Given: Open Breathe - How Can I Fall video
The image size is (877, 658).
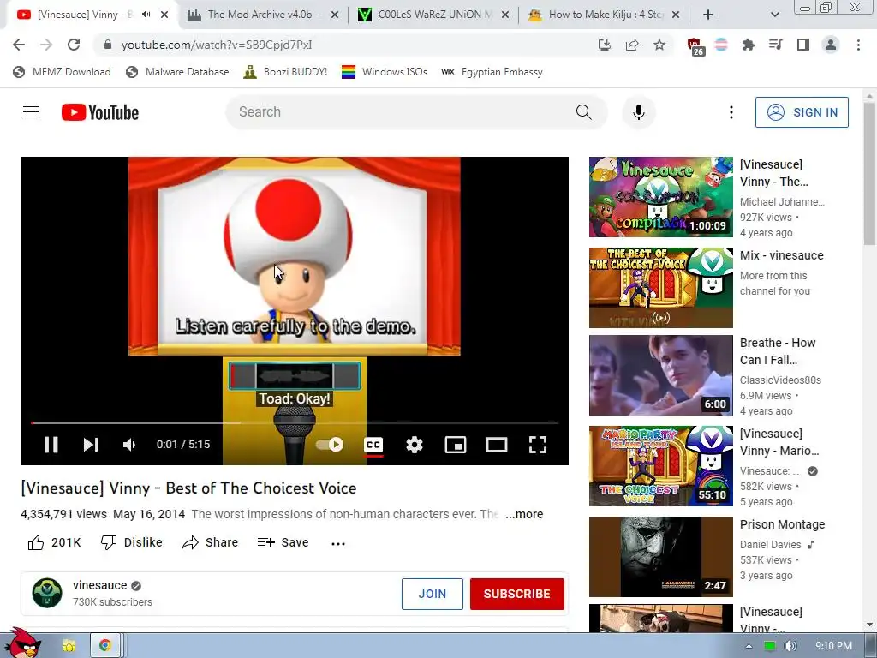Looking at the screenshot, I should pos(660,375).
